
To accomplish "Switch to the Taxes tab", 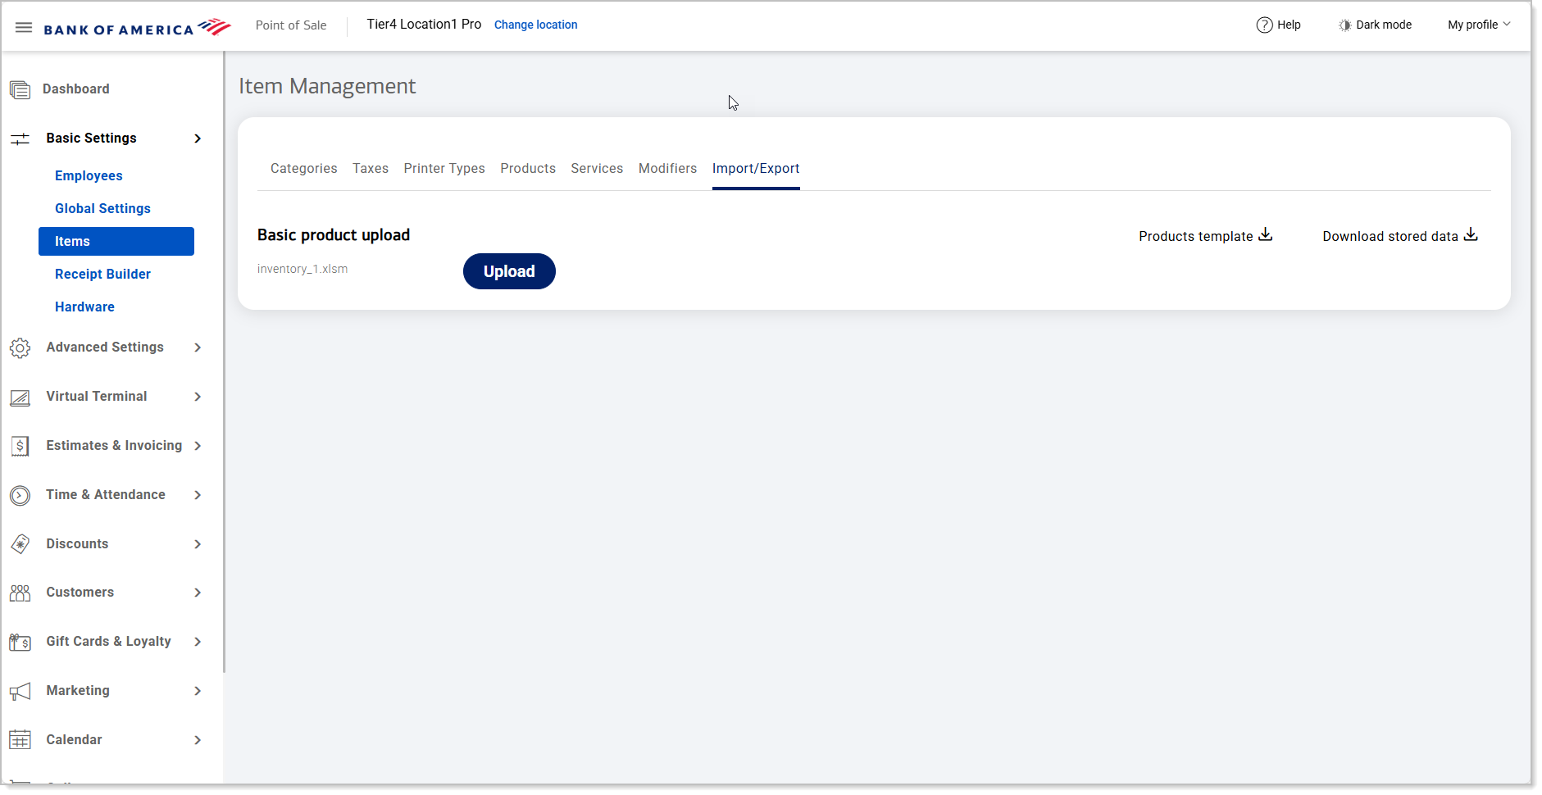I will click(371, 168).
